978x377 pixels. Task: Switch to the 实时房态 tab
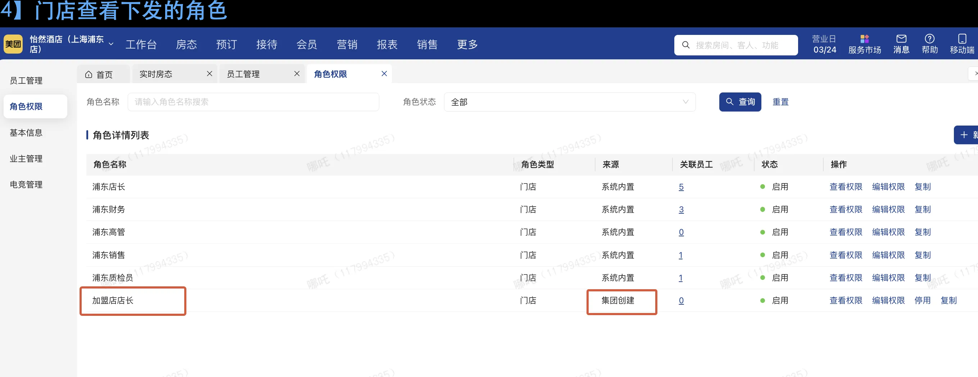point(156,74)
